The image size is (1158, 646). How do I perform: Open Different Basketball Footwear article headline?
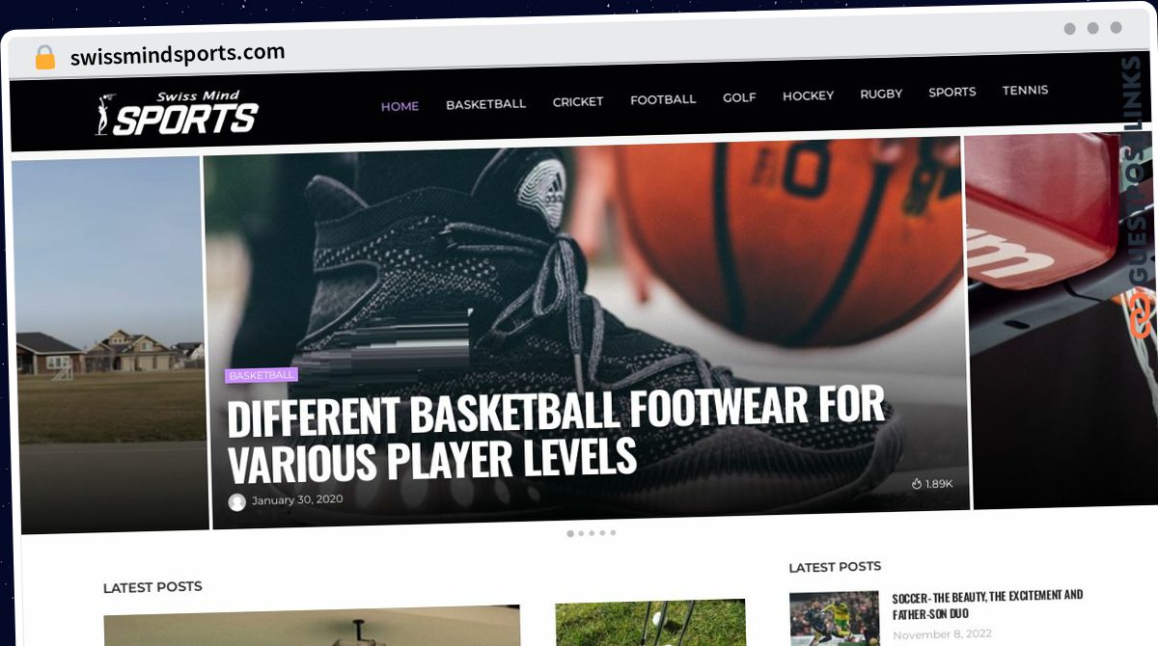click(556, 436)
